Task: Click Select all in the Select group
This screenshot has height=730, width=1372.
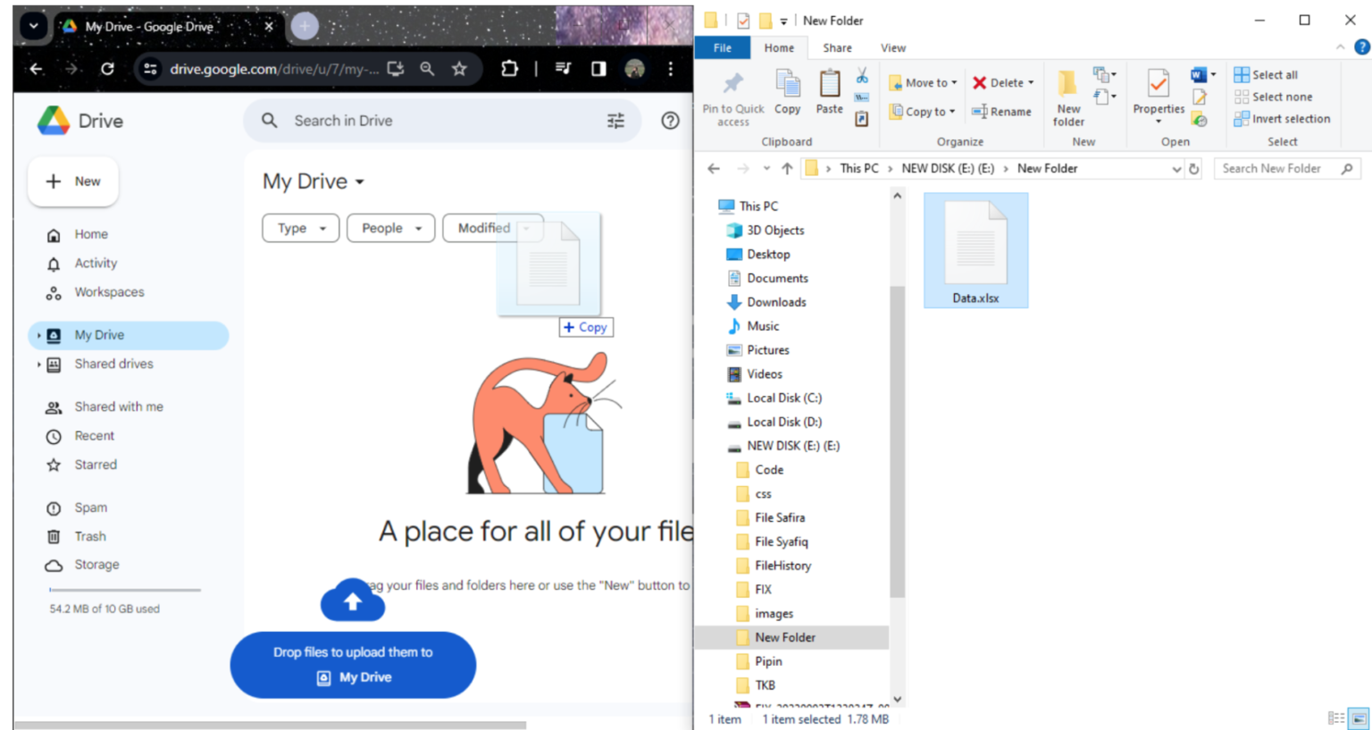Action: (1267, 74)
